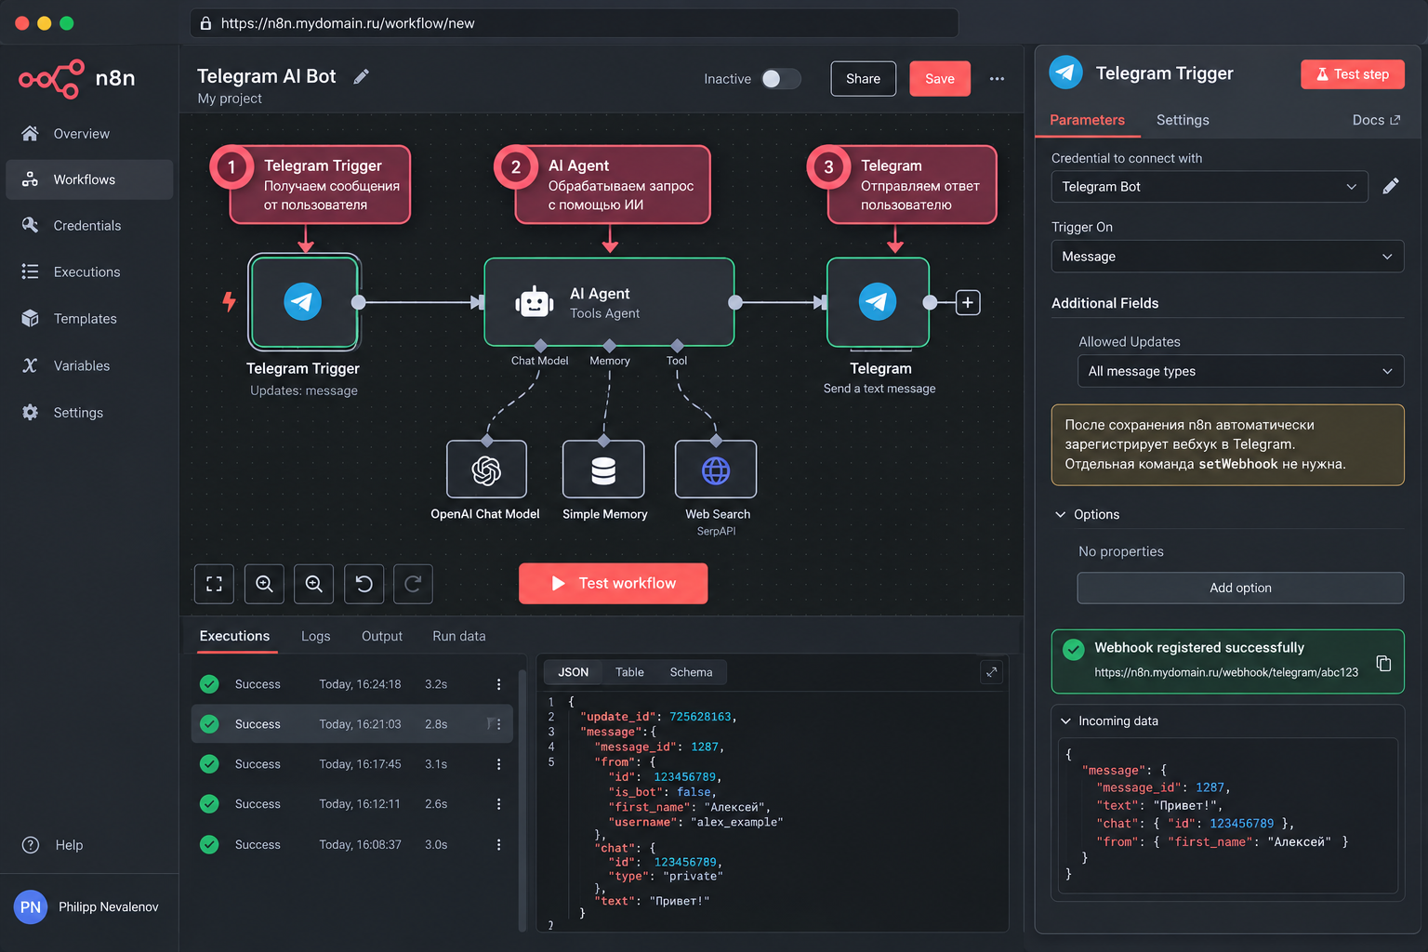Click the Test step button
This screenshot has width=1428, height=952.
pos(1352,74)
